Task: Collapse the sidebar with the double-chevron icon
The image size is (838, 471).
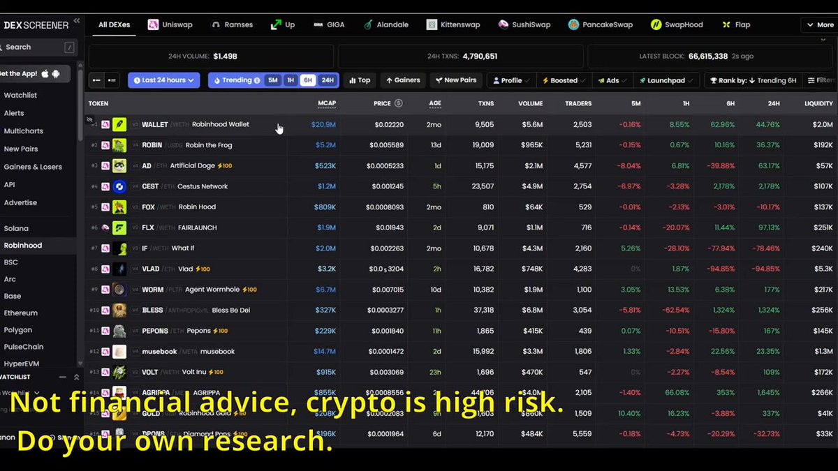Action: [x=76, y=22]
